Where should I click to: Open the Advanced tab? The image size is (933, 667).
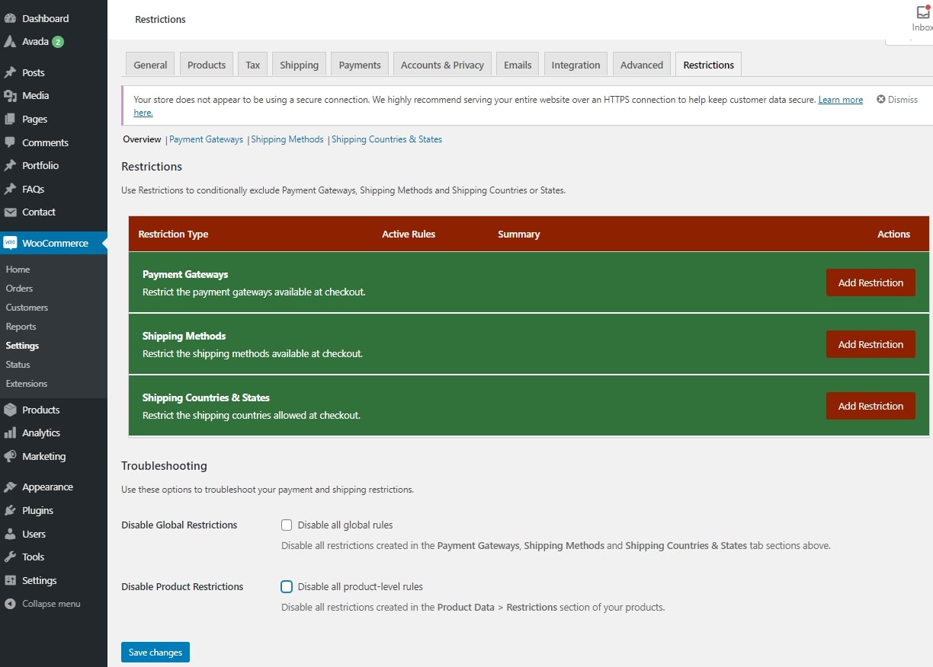(642, 65)
